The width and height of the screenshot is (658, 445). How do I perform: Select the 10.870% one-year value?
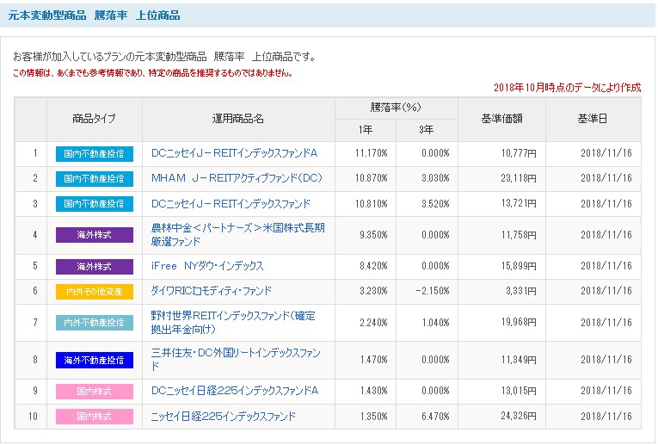click(372, 178)
